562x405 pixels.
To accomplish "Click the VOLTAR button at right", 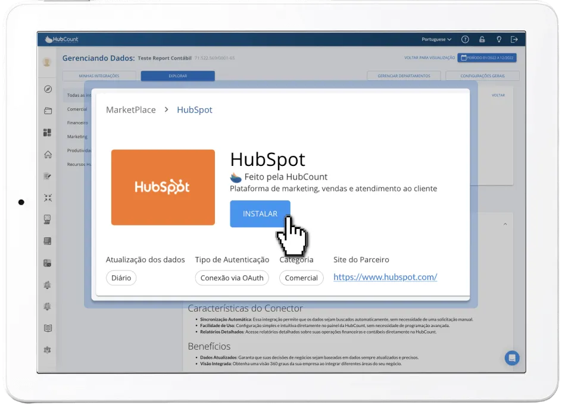I will pyautogui.click(x=498, y=95).
